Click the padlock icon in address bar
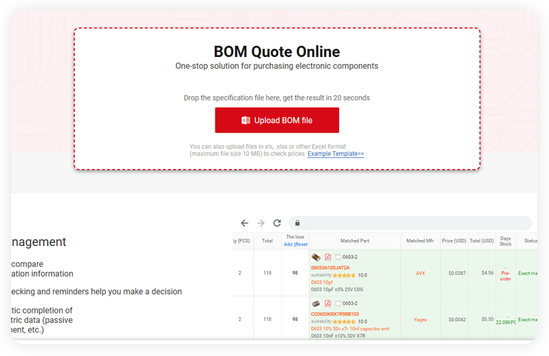Image resolution: width=549 pixels, height=356 pixels. (297, 223)
